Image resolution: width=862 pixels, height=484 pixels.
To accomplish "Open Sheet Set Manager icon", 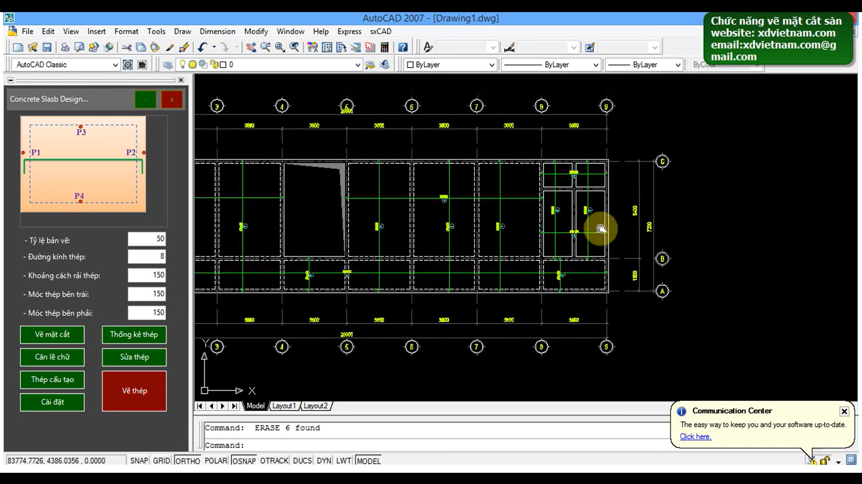I will click(x=356, y=47).
